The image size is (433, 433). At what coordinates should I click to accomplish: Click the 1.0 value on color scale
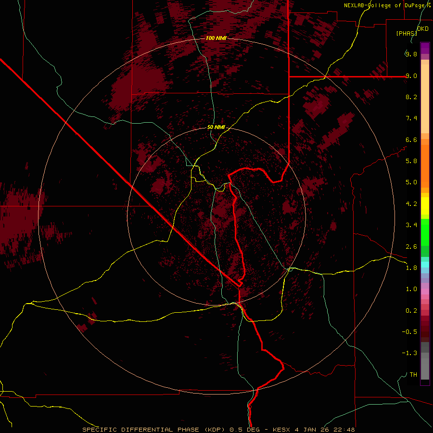pyautogui.click(x=411, y=289)
